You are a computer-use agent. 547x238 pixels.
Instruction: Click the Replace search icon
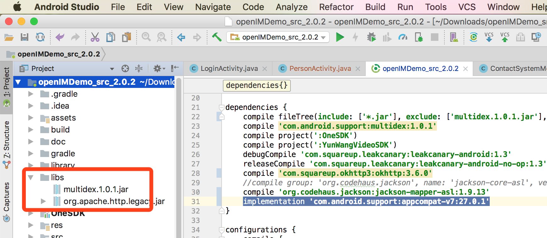click(161, 37)
